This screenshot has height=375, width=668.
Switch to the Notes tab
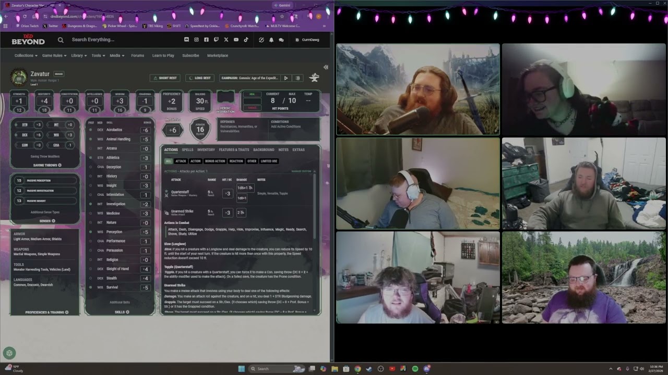coord(283,150)
